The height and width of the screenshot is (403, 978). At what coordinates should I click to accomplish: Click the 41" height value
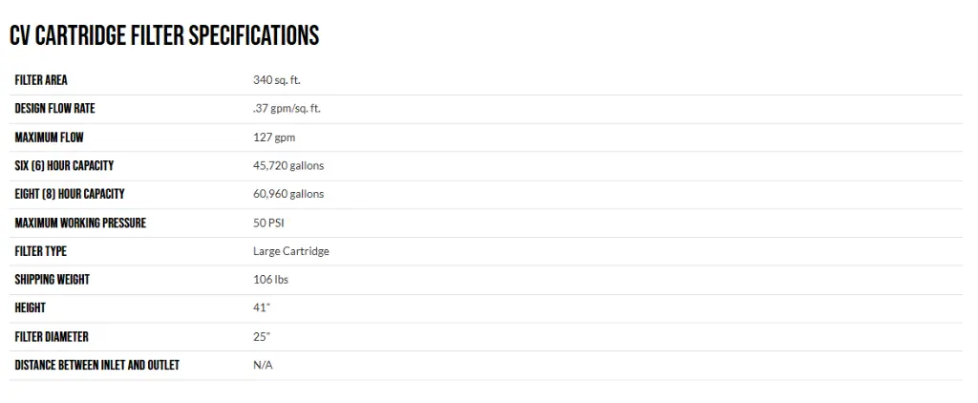coord(262,308)
